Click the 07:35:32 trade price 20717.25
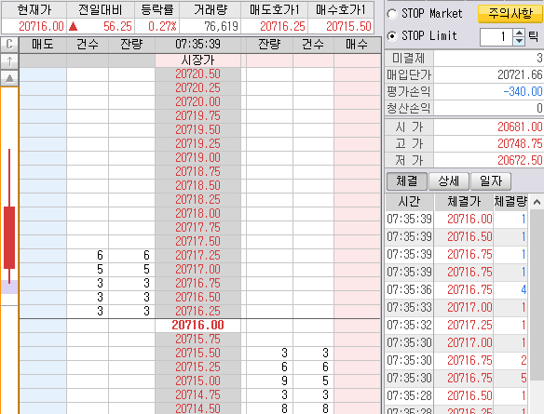The width and height of the screenshot is (544, 414). point(469,325)
